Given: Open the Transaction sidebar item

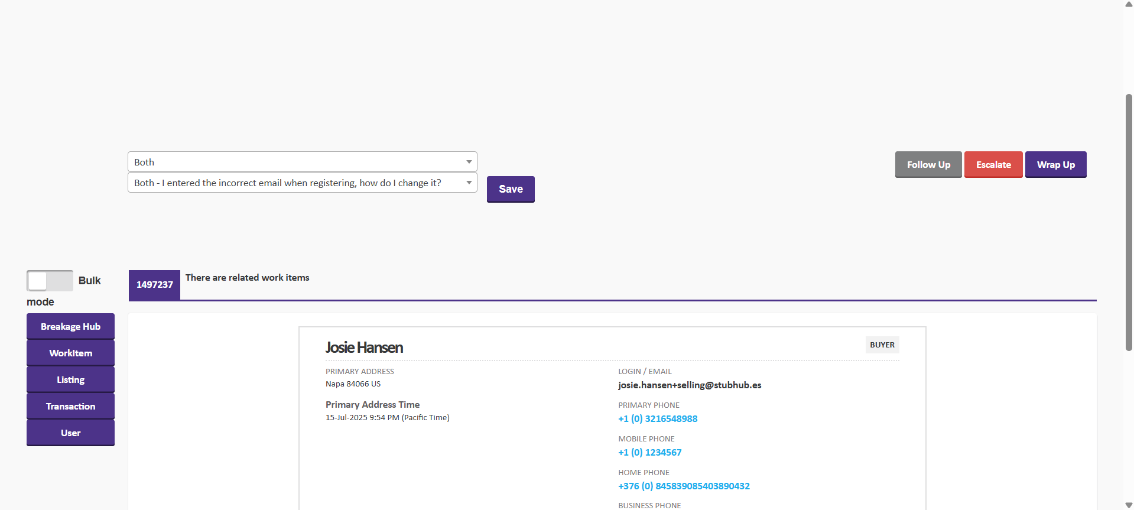Looking at the screenshot, I should tap(70, 407).
